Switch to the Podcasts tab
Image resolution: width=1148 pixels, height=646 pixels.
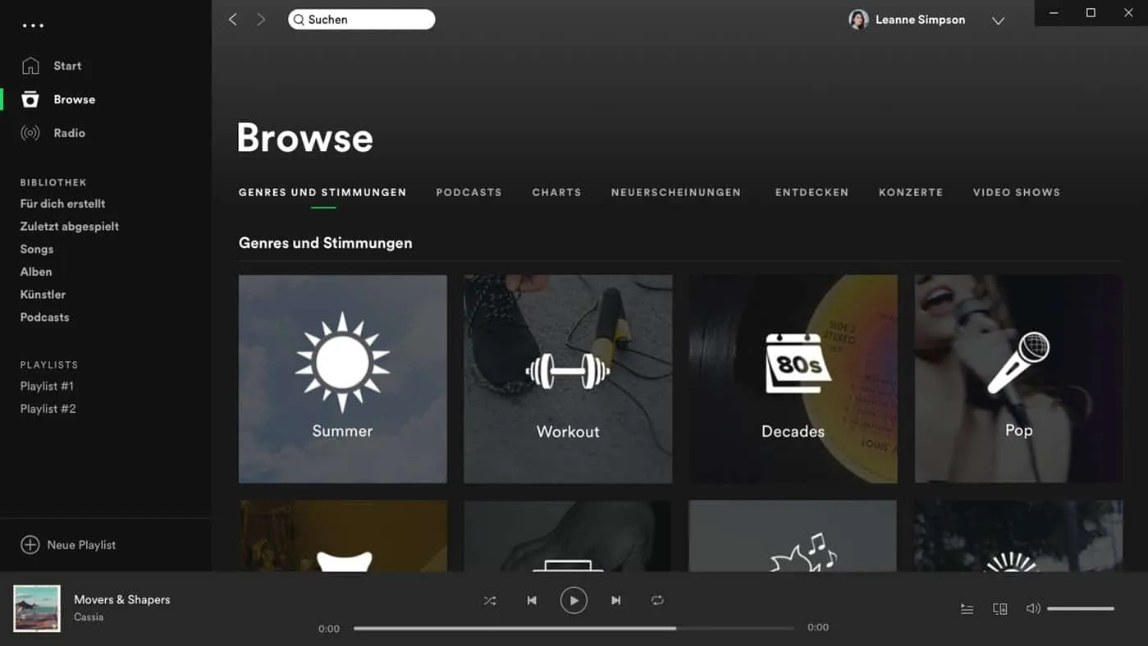(x=469, y=192)
